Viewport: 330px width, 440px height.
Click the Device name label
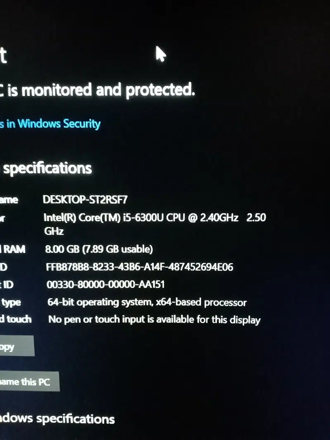click(x=9, y=200)
